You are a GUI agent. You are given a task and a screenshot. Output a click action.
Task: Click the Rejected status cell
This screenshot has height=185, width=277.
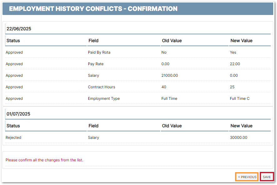(13, 138)
